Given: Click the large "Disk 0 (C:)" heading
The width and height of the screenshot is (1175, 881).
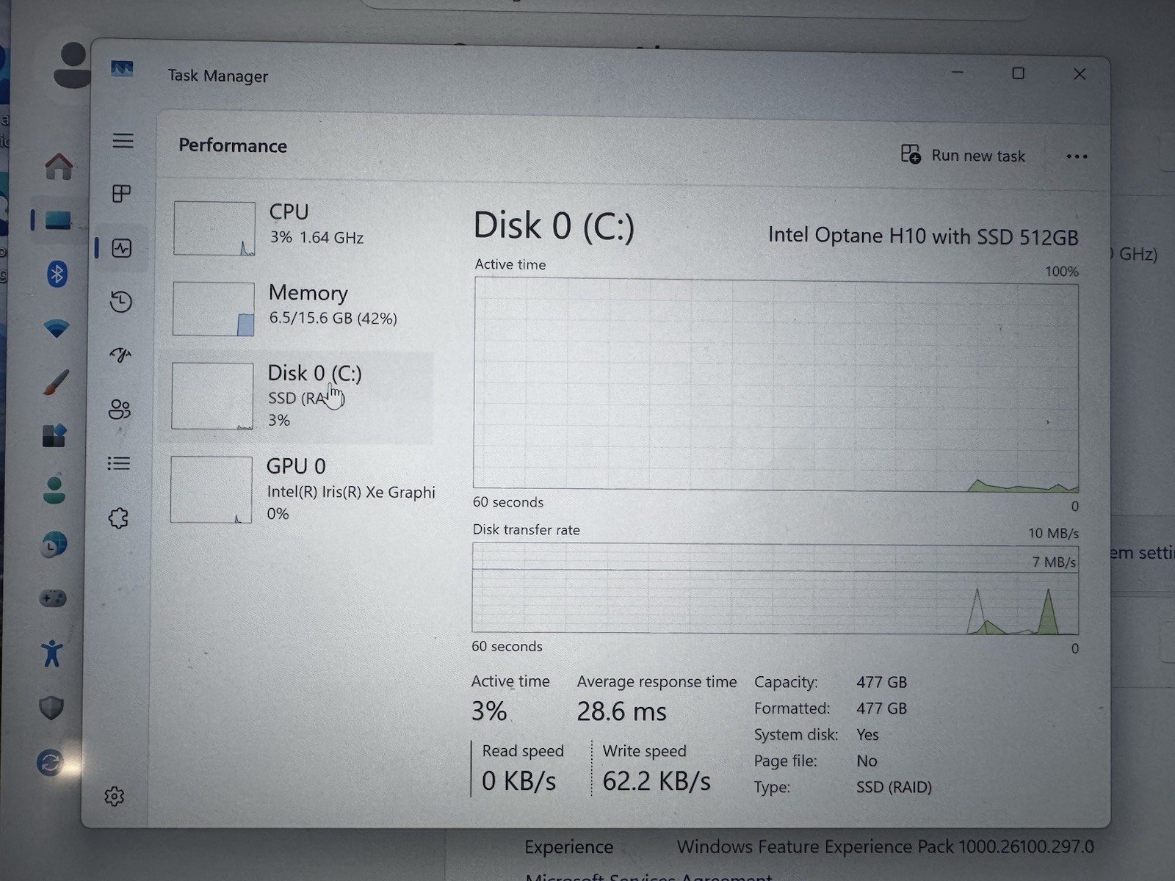Looking at the screenshot, I should (x=554, y=225).
